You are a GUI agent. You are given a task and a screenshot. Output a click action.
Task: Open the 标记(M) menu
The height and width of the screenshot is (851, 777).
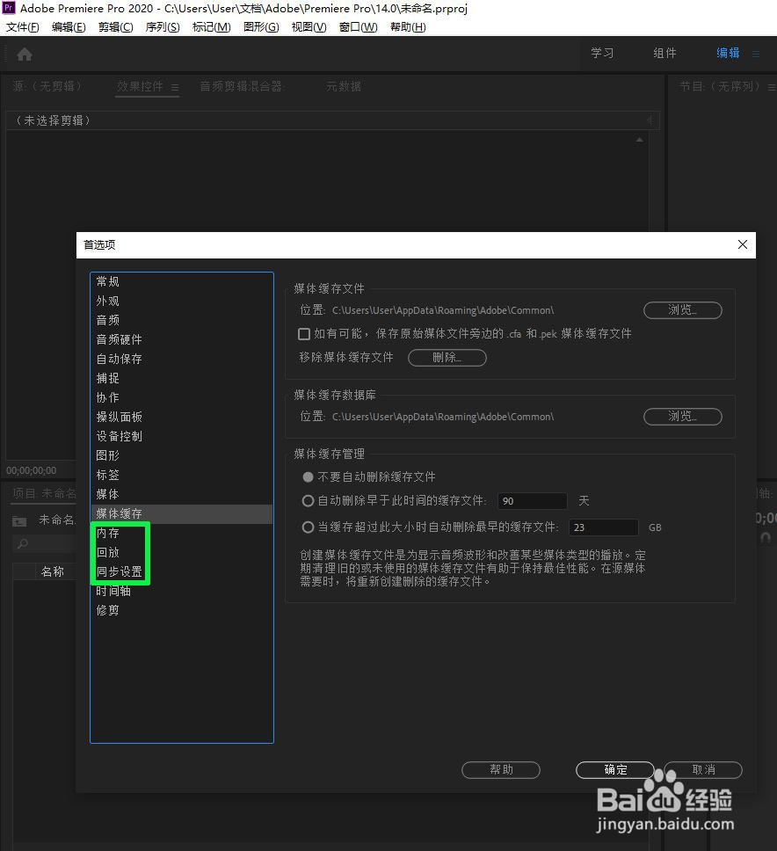211,27
